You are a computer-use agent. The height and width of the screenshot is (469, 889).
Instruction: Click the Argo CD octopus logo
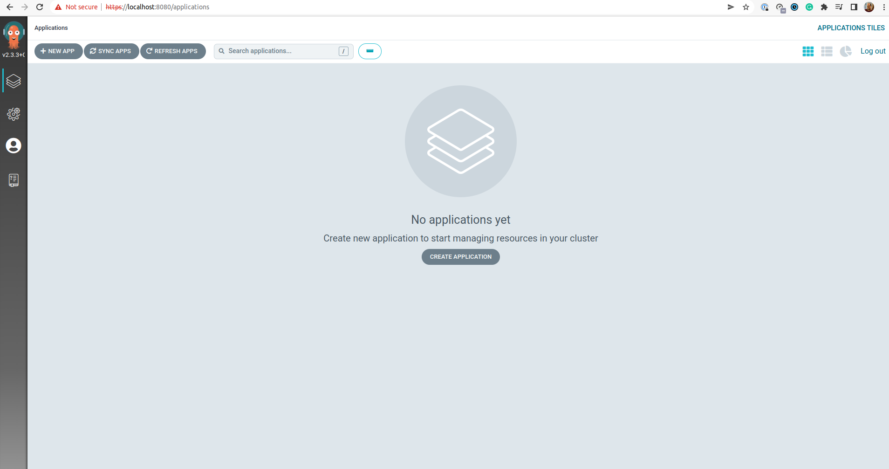(14, 35)
